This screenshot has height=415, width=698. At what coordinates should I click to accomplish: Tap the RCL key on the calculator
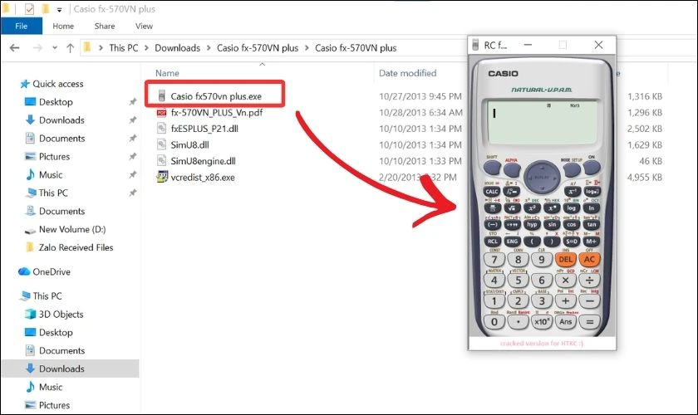point(492,242)
